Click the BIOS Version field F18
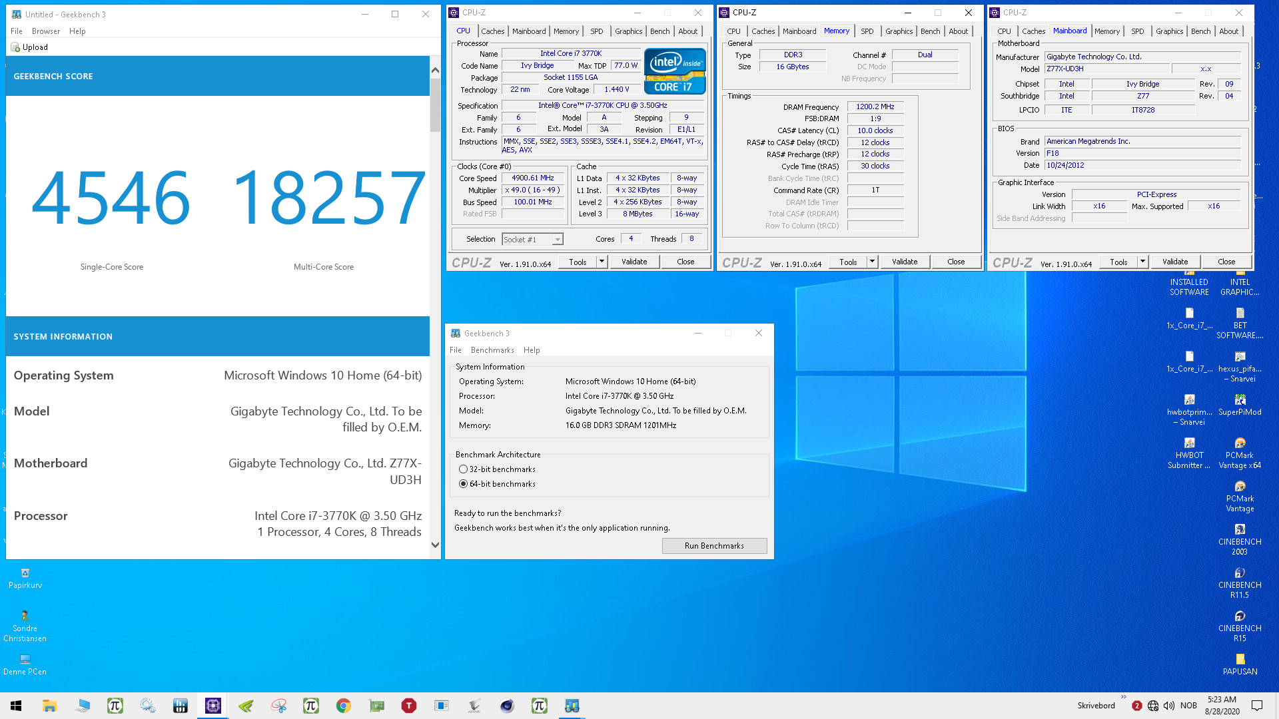The image size is (1279, 719). pyautogui.click(x=1142, y=154)
